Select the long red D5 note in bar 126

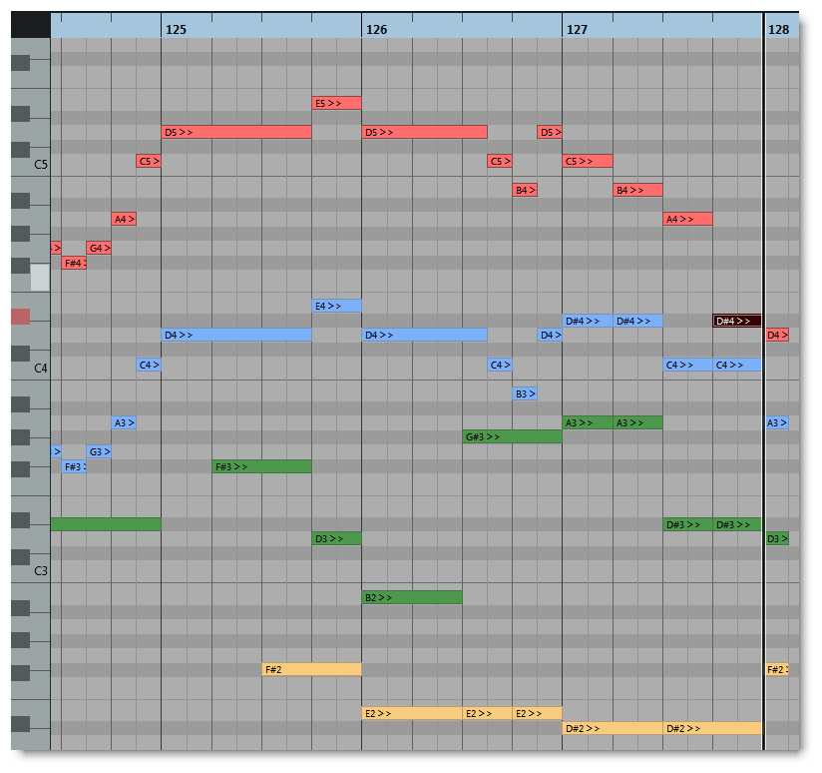point(425,132)
